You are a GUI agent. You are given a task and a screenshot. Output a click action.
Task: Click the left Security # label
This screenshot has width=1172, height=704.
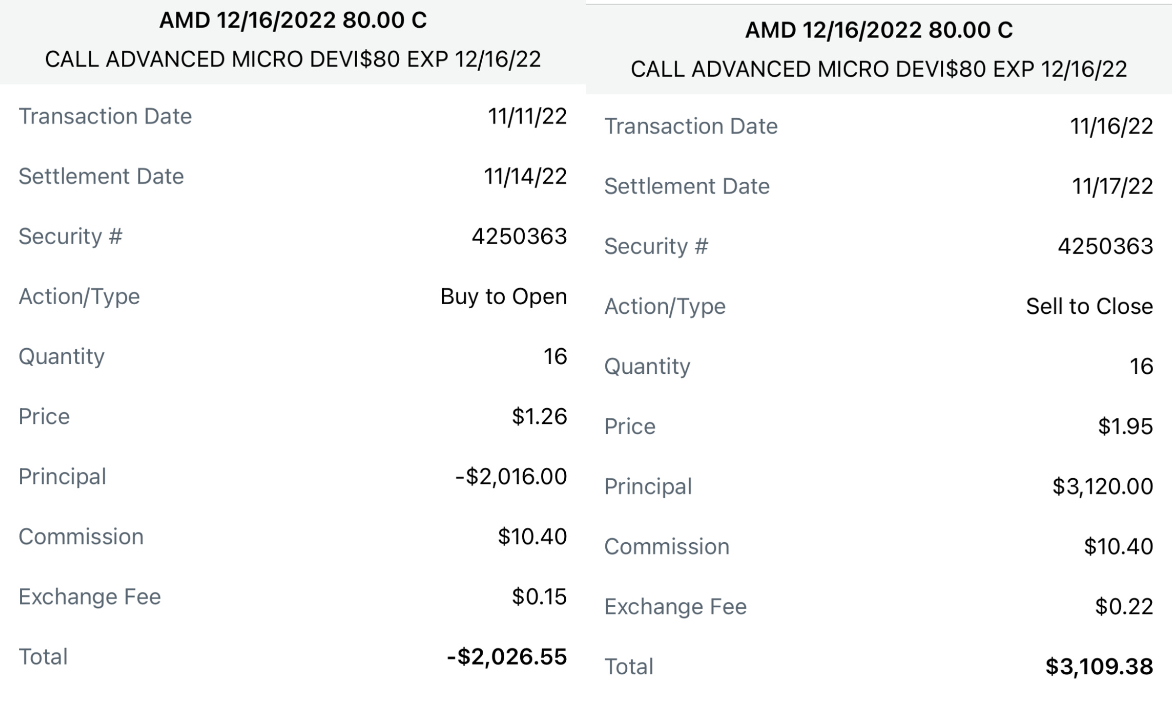(x=70, y=237)
